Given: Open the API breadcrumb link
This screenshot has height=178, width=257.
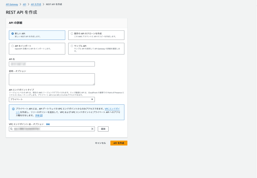Looking at the screenshot, I should 24,4.
